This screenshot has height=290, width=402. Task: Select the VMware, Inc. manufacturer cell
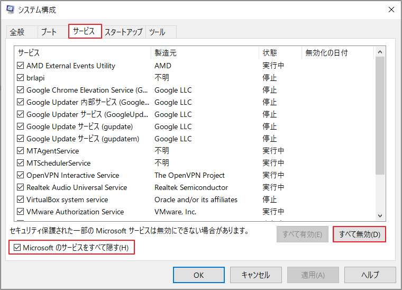176,212
